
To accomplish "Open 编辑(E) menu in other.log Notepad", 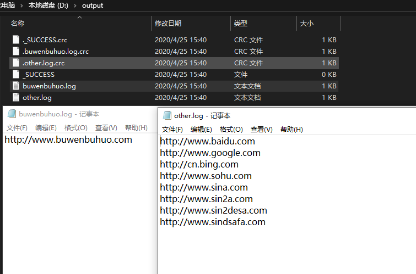I will coord(201,130).
